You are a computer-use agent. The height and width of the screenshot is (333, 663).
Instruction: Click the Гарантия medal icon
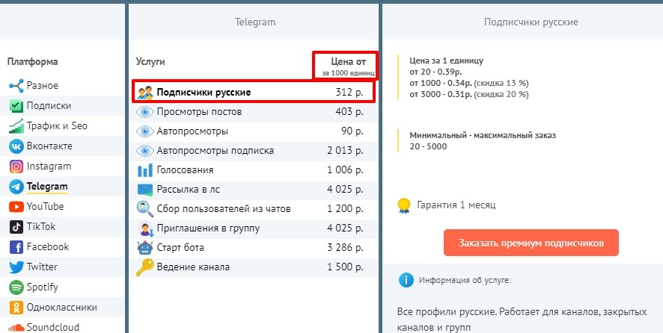pyautogui.click(x=404, y=205)
